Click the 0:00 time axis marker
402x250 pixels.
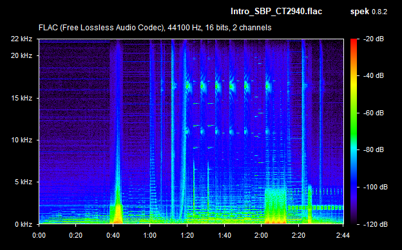coord(39,235)
